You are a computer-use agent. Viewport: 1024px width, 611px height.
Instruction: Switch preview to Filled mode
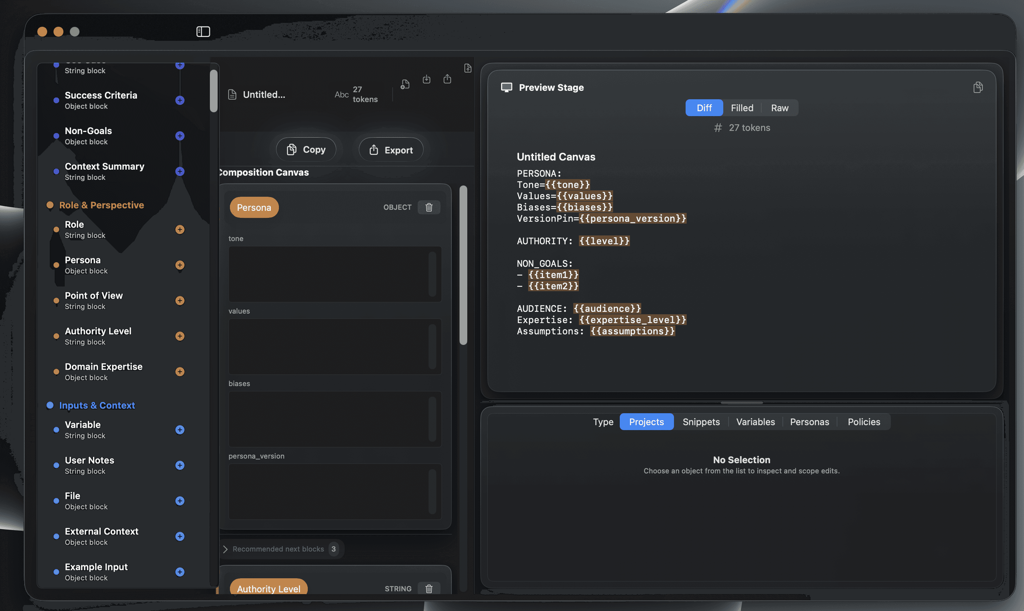point(742,108)
